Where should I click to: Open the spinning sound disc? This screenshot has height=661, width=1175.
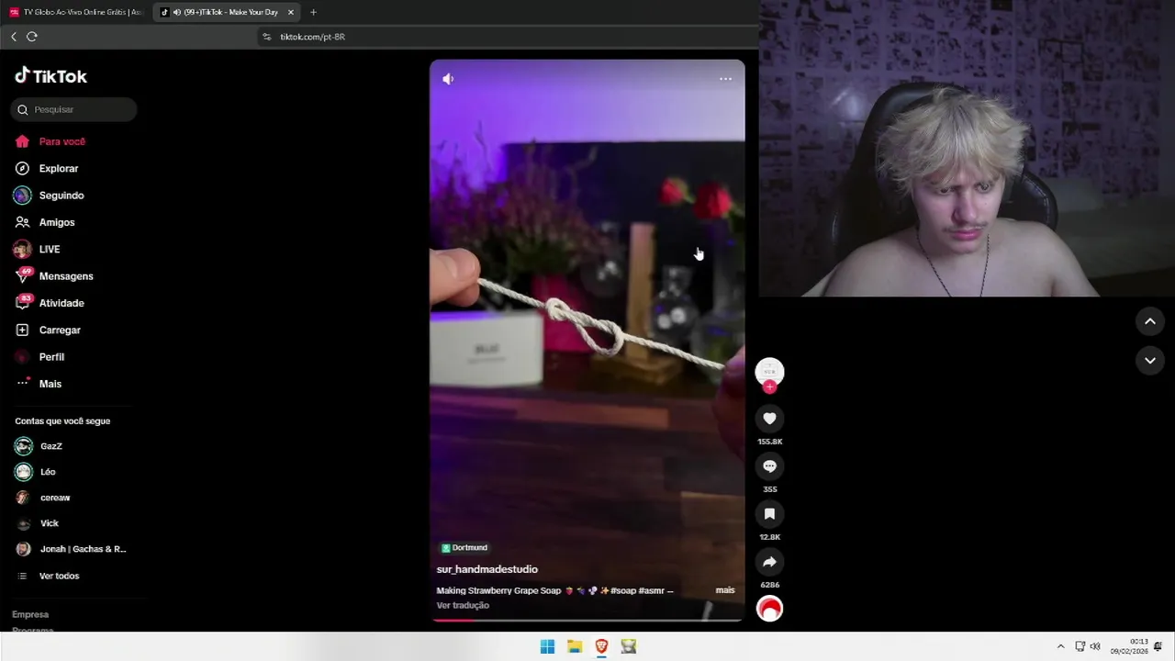point(769,608)
